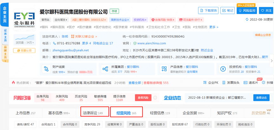The width and height of the screenshot is (274, 130).
Task: Click phone icon beside 0731-85179288
Action: [55, 44]
